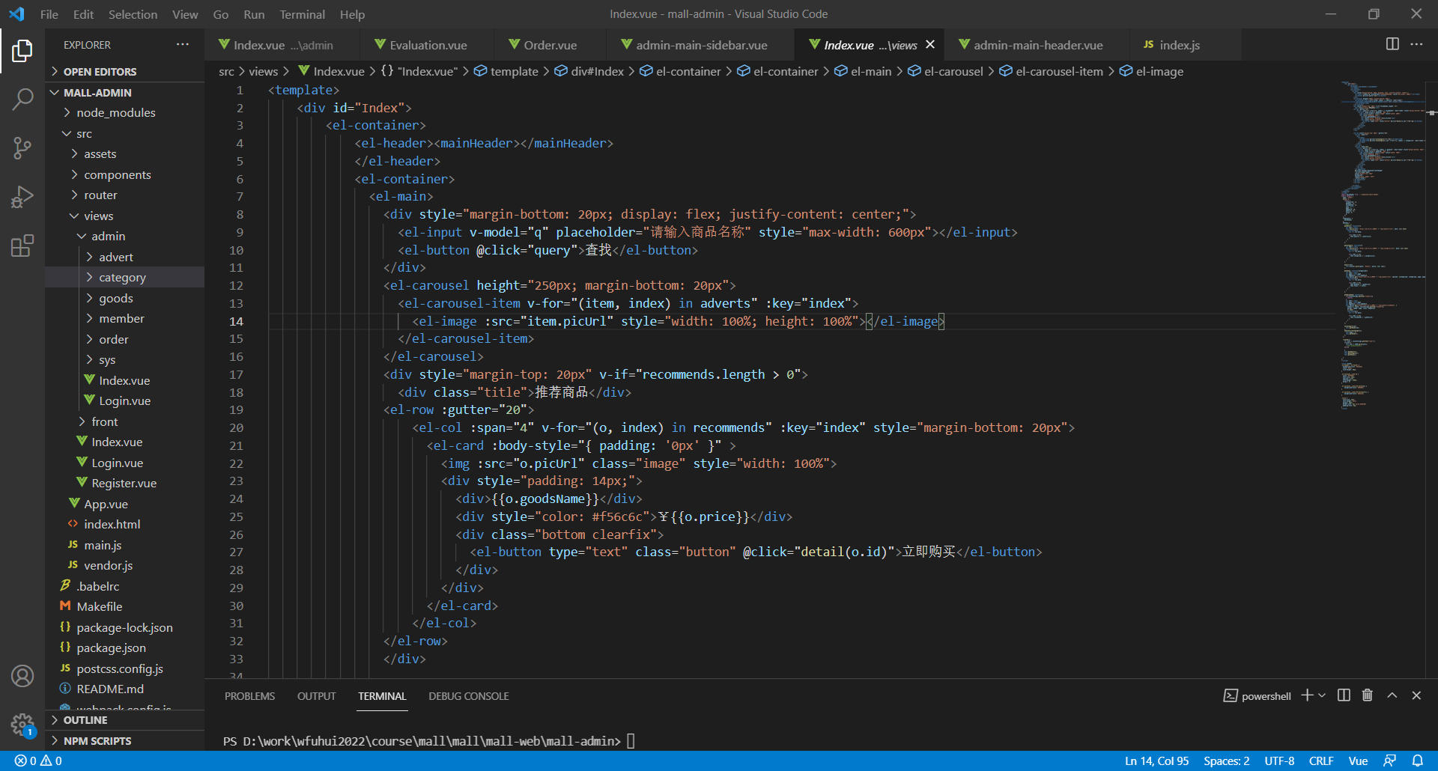The image size is (1438, 771).
Task: Collapse the MALL-ADMIN project section
Action: [x=124, y=92]
